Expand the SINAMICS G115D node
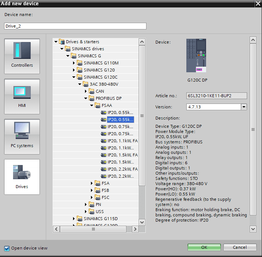Image resolution: width=262 pixels, height=257 pixels. (x=74, y=219)
